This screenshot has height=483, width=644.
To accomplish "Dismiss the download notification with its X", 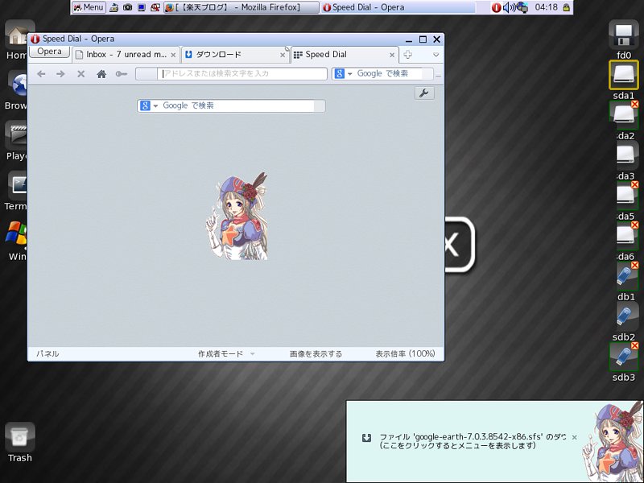I will click(575, 437).
